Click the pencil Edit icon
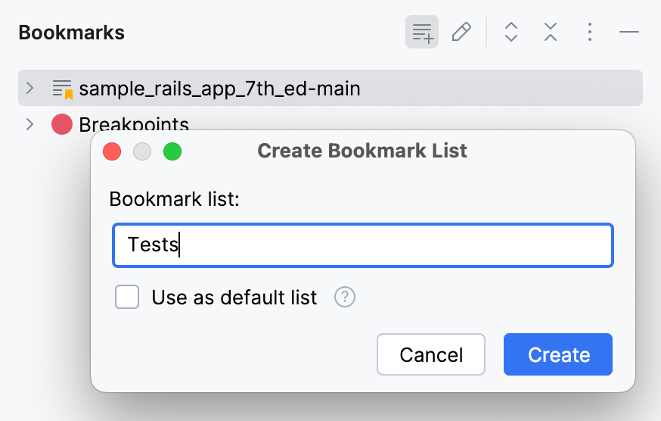This screenshot has height=421, width=661. (x=461, y=33)
